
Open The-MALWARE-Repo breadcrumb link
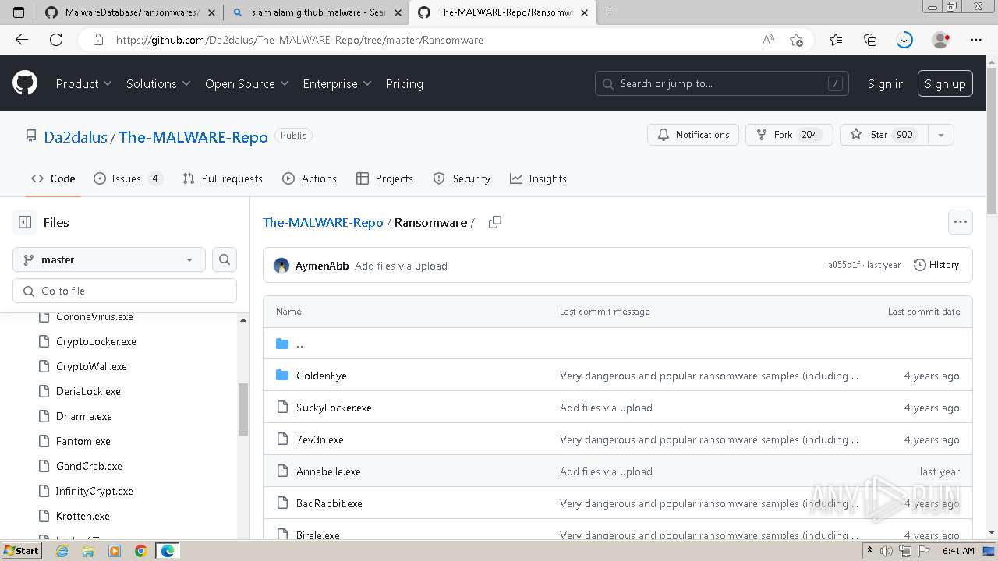323,222
